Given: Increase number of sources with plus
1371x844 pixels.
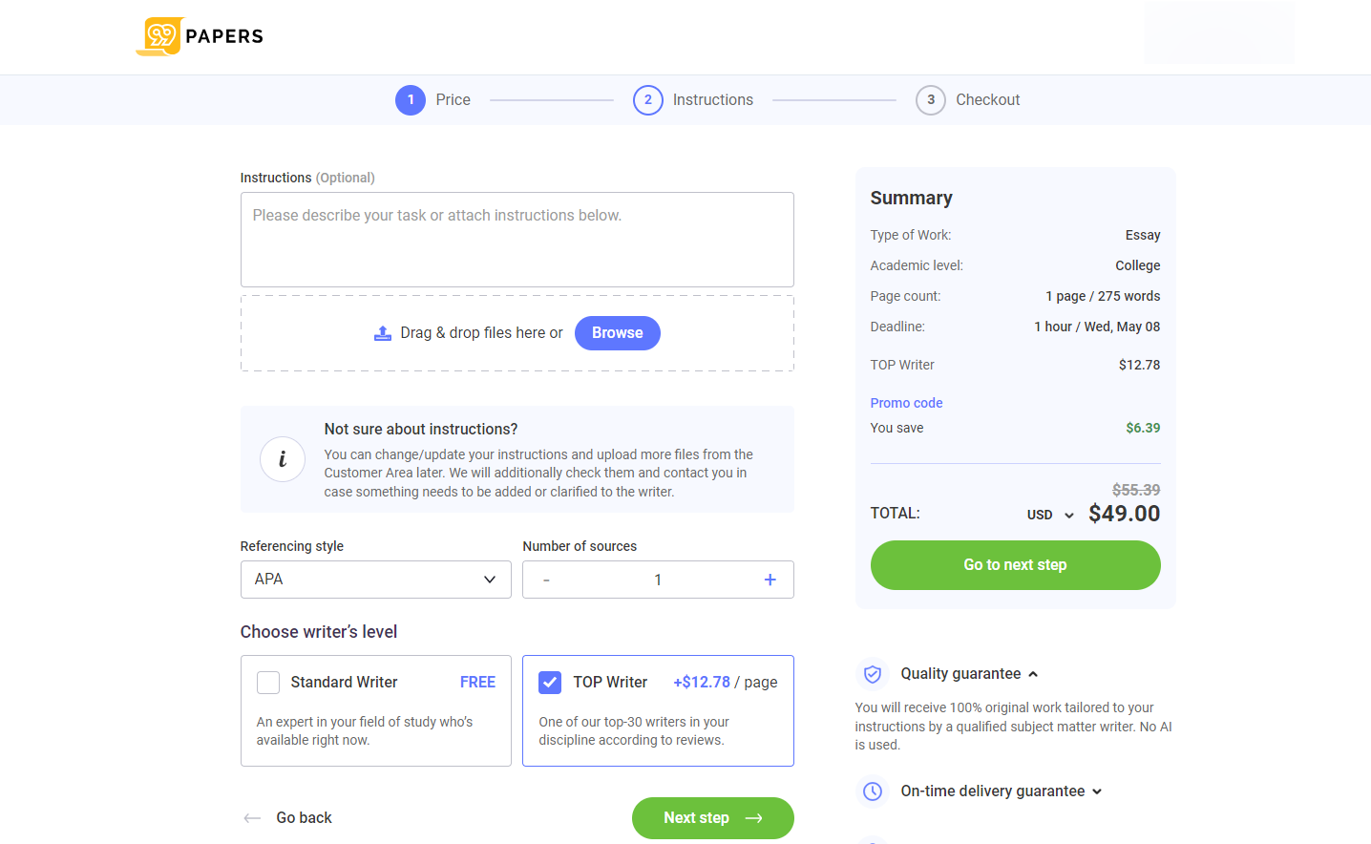Looking at the screenshot, I should coord(770,580).
